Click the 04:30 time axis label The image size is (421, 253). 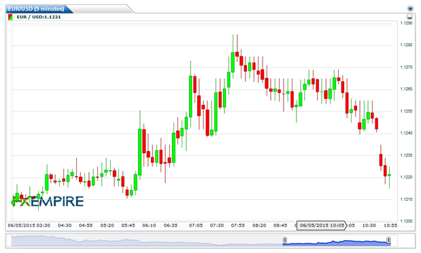coord(65,225)
